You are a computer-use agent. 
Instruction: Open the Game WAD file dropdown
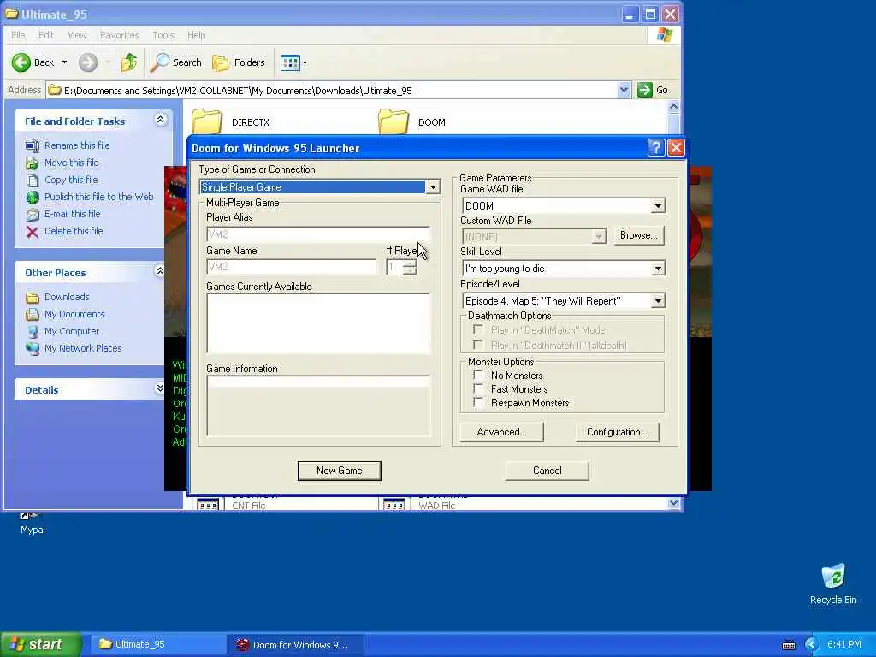click(658, 206)
